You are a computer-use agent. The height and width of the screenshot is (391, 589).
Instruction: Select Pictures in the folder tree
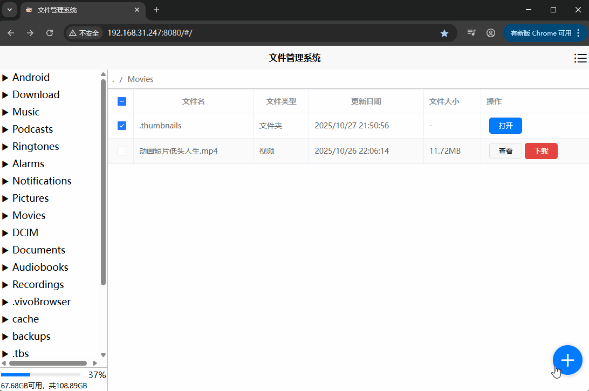pyautogui.click(x=31, y=198)
